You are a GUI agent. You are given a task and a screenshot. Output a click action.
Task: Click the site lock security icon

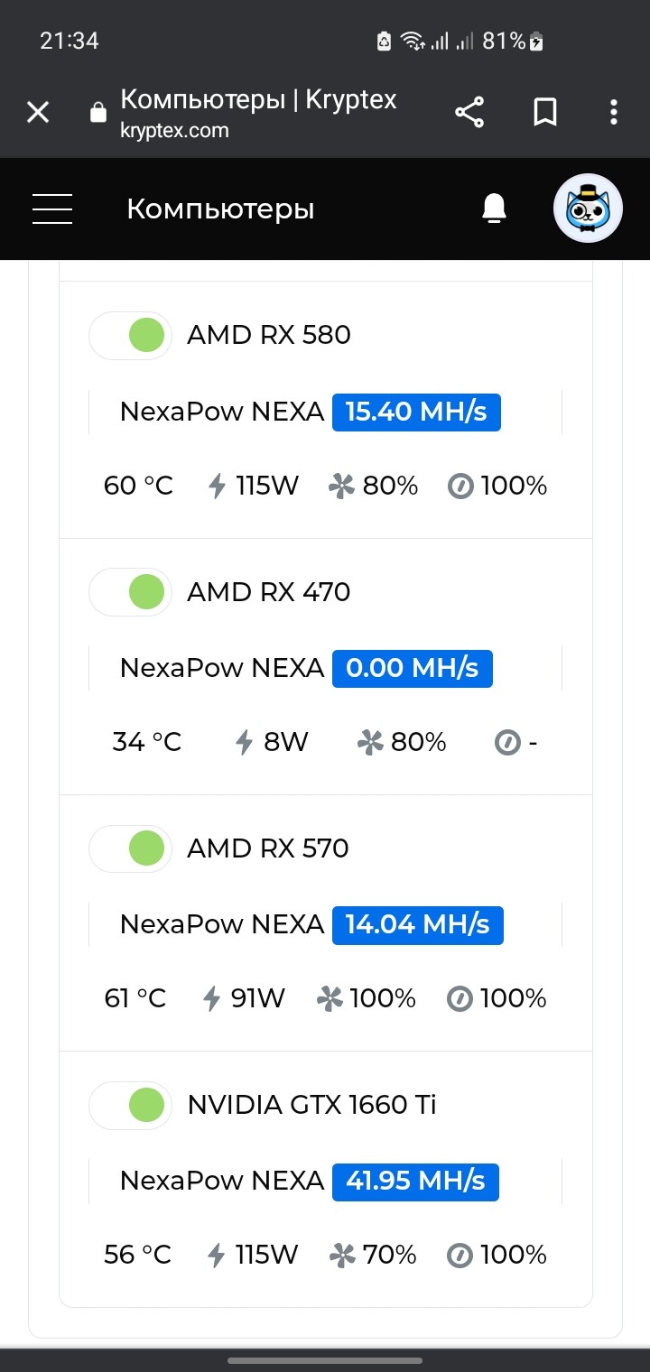point(97,112)
